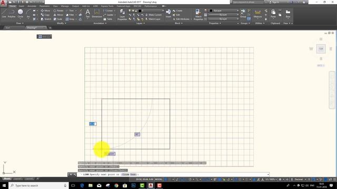Toggle MODEL space in status bar

[x=158, y=179]
